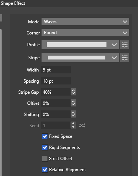The image size is (138, 176).
Task: Adjust the Stripe Gap stepper arrows
Action: click(x=73, y=92)
